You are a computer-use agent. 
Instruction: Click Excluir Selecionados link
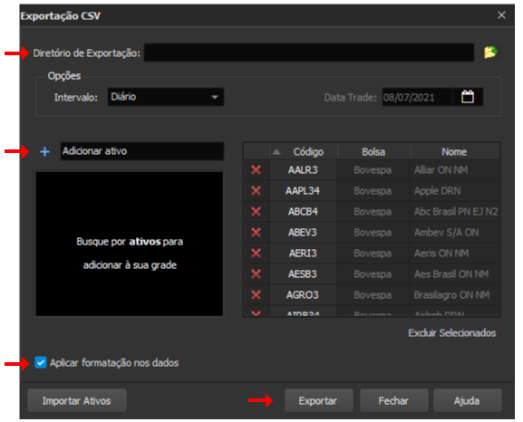click(x=452, y=332)
